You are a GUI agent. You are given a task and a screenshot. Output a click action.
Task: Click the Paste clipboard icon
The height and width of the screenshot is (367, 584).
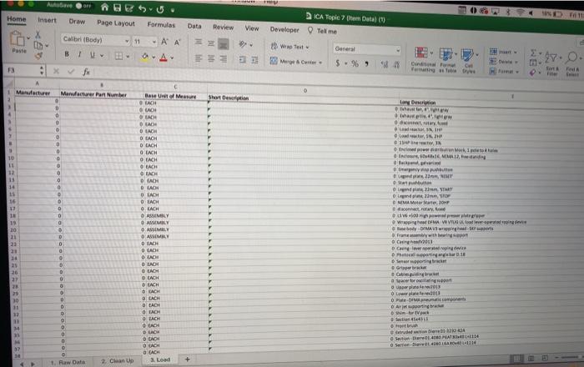tap(18, 39)
